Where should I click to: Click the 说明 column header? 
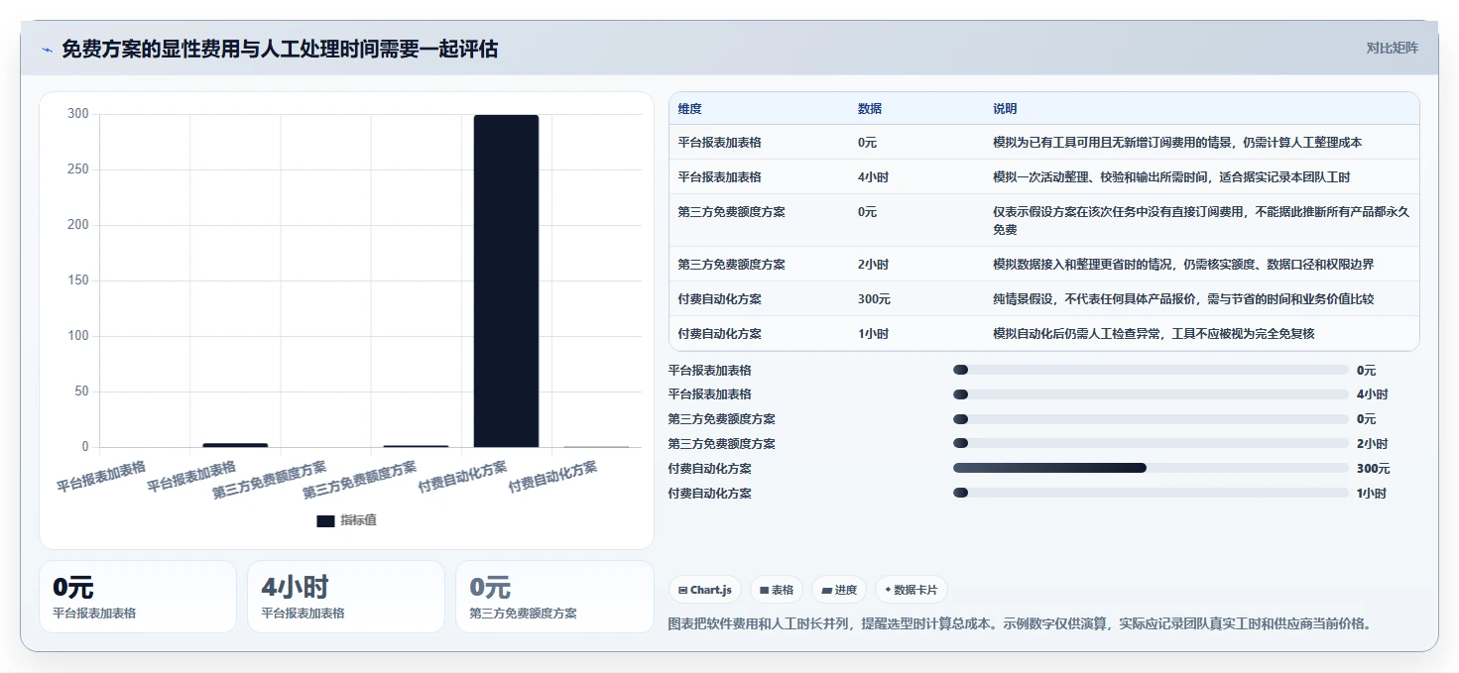pos(1005,109)
